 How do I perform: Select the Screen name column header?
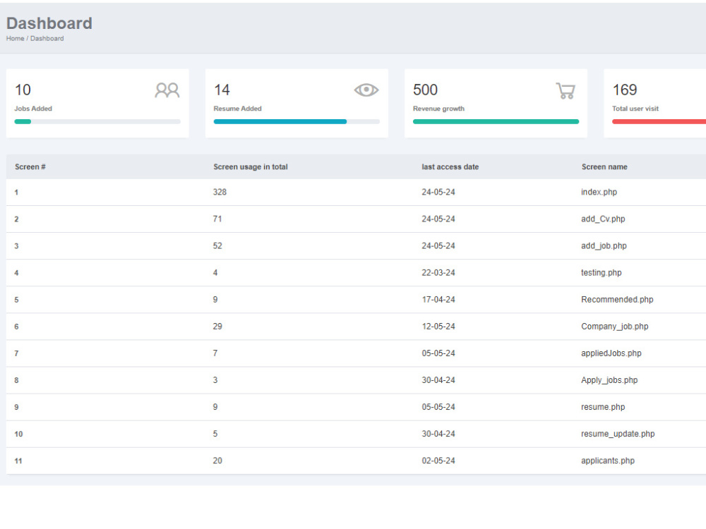click(604, 167)
